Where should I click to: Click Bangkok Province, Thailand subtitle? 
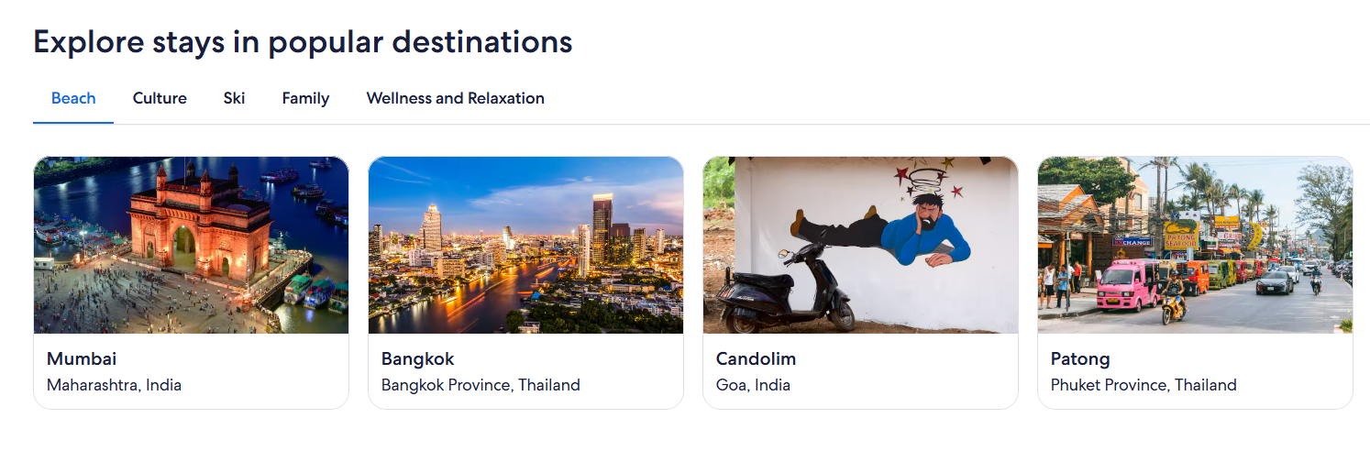click(481, 385)
